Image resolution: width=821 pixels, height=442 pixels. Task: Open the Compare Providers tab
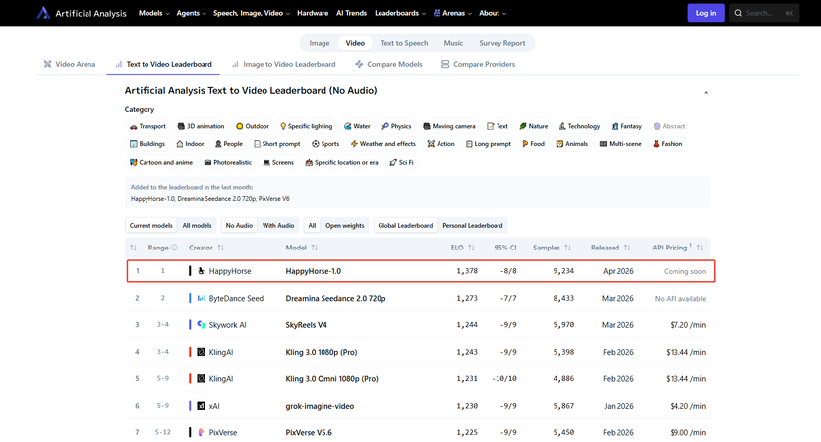[x=478, y=65]
